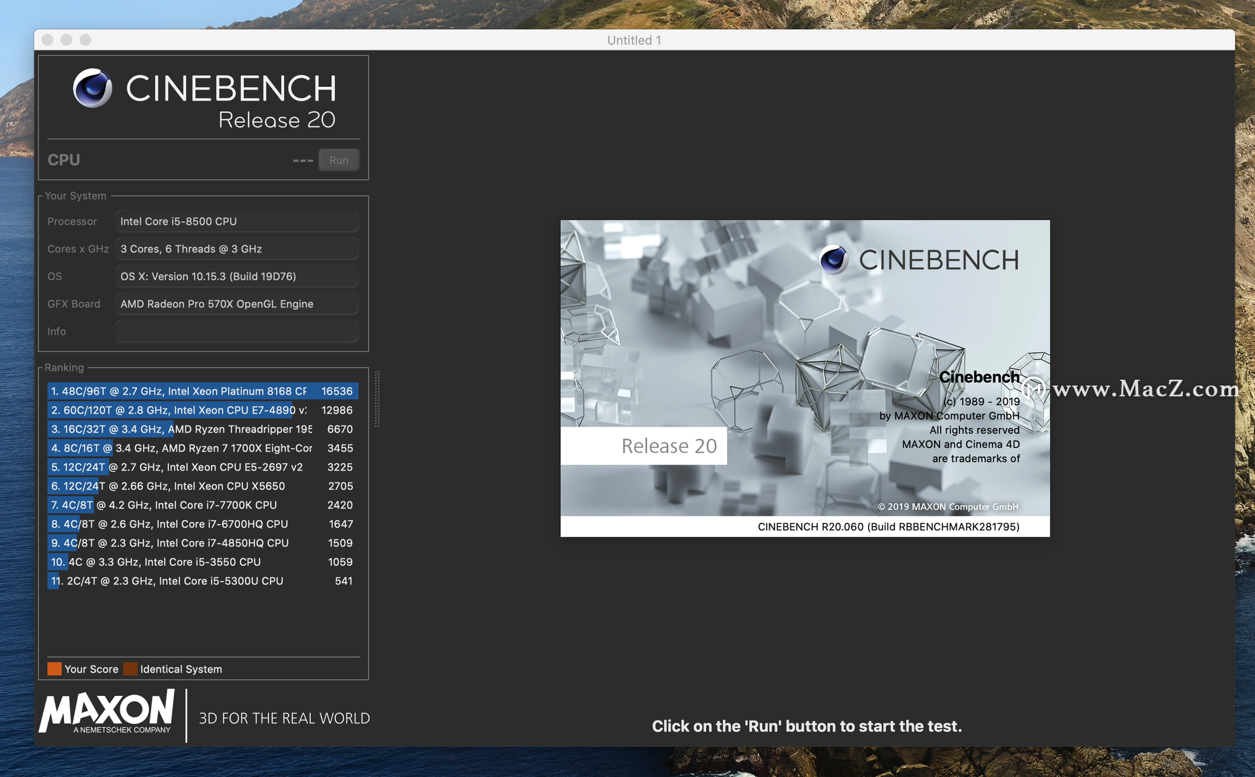Screen dimensions: 1255x777
Task: Click the CPU score label
Action: pos(63,160)
